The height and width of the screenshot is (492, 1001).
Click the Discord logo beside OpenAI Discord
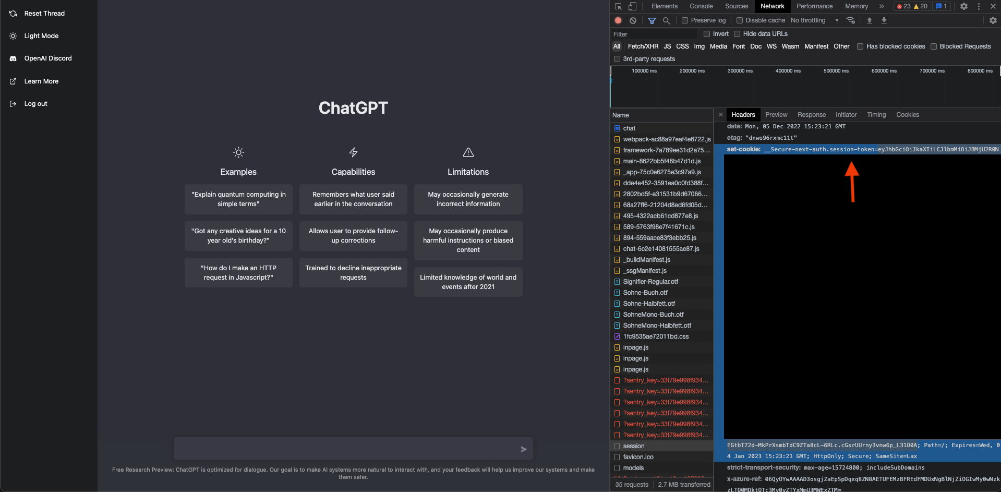coord(13,58)
